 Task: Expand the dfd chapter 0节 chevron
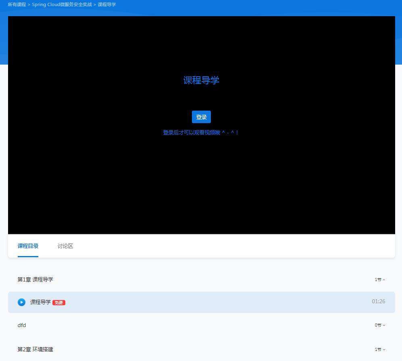pos(380,325)
